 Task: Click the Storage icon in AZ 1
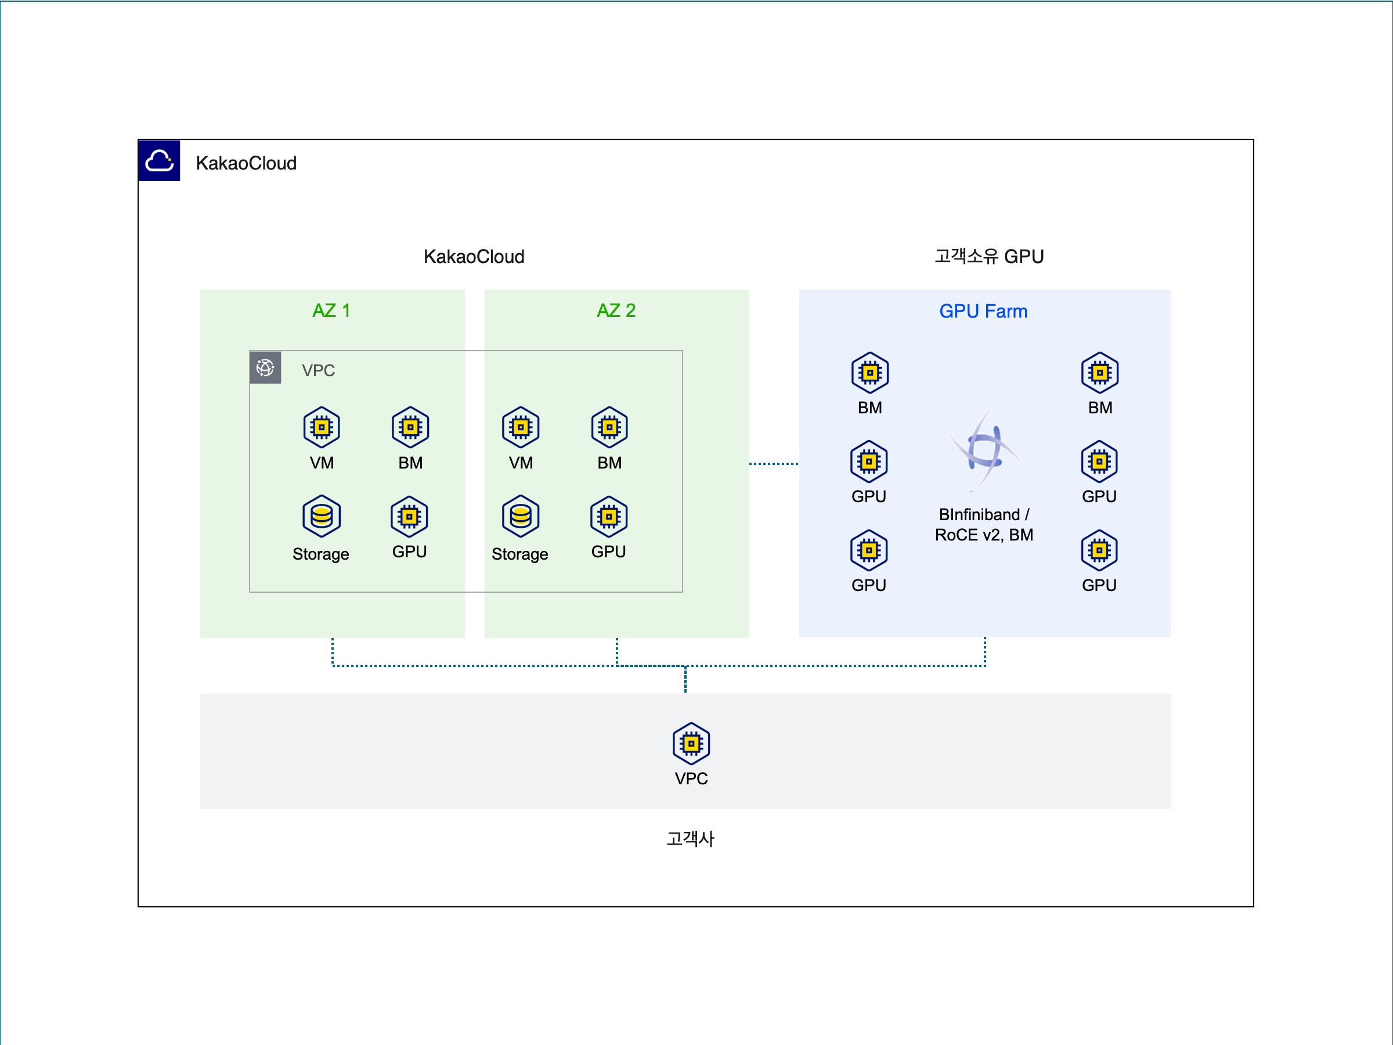coord(321,516)
